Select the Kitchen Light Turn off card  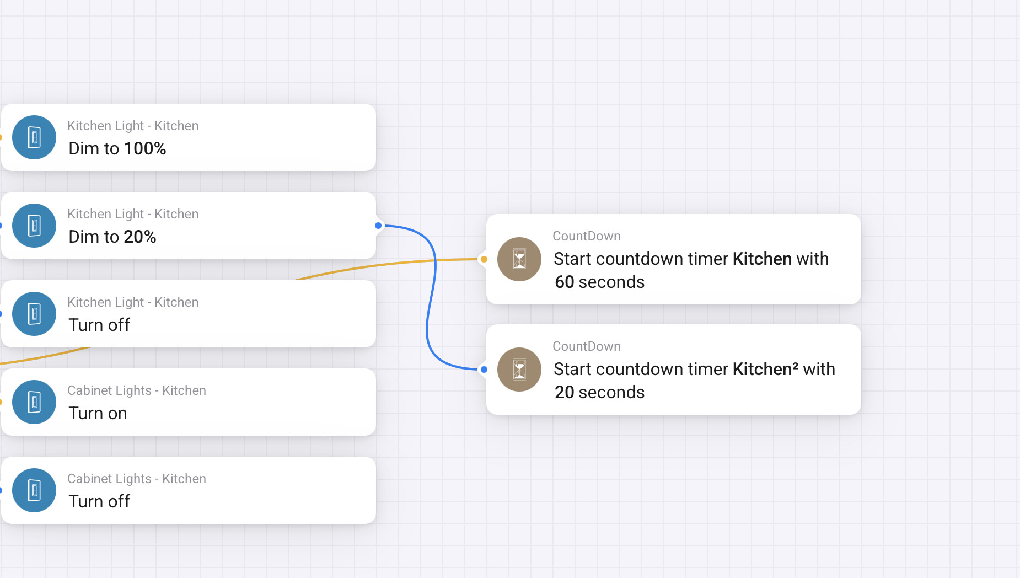[189, 314]
